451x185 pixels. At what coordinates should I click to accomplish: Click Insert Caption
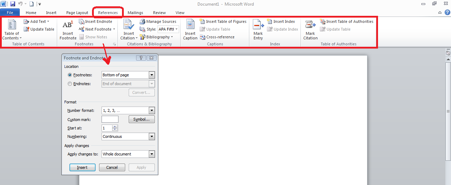click(190, 30)
